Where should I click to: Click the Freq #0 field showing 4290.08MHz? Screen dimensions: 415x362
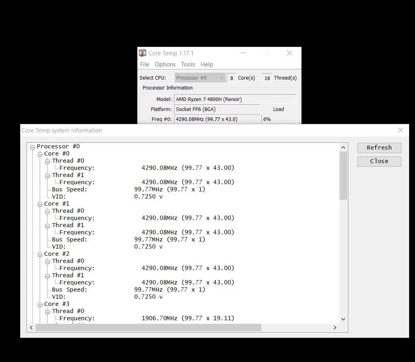[x=217, y=119]
